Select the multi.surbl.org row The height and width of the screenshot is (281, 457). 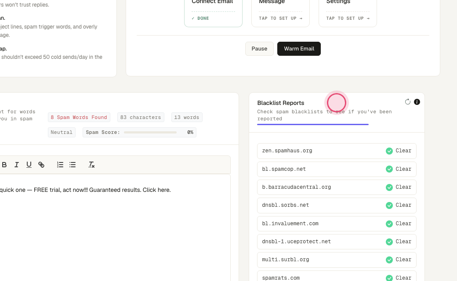tap(337, 260)
